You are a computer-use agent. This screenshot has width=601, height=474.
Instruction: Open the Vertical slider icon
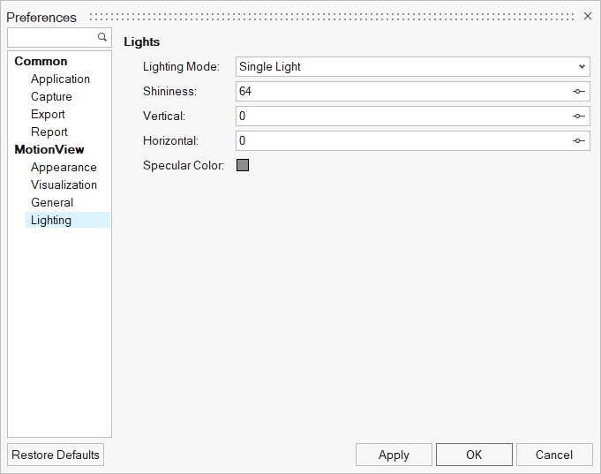tap(578, 117)
